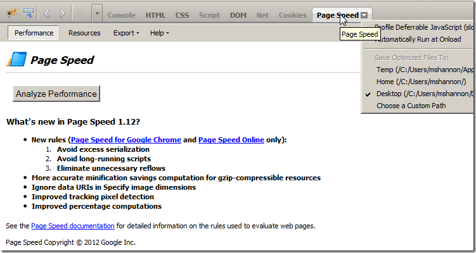
Task: Select the checked Desktop save location
Action: (x=419, y=94)
